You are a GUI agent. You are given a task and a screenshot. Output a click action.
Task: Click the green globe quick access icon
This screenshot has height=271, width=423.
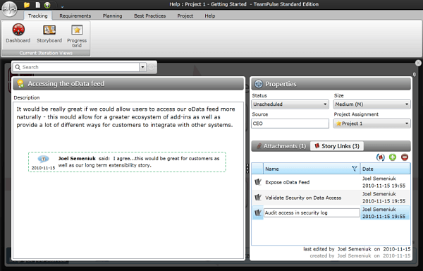(x=47, y=5)
